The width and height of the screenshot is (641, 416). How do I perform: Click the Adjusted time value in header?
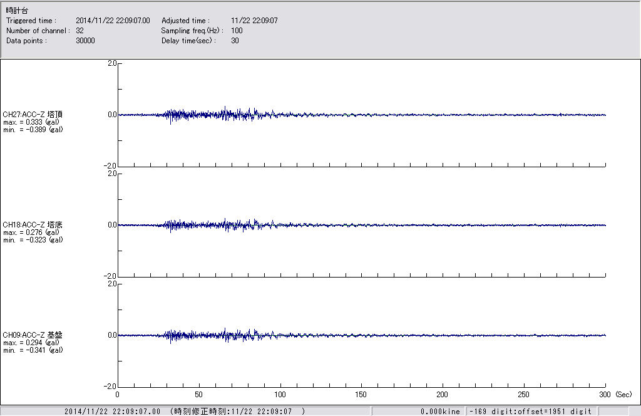point(254,21)
